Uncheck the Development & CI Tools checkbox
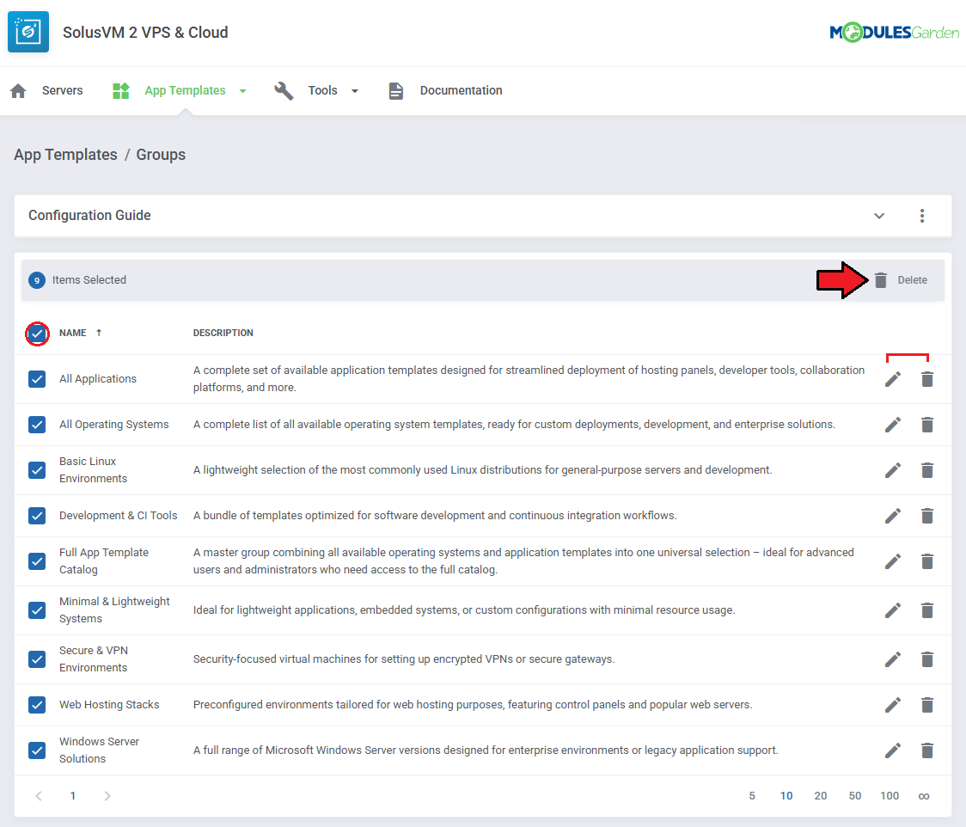The height and width of the screenshot is (827, 966). pos(37,515)
